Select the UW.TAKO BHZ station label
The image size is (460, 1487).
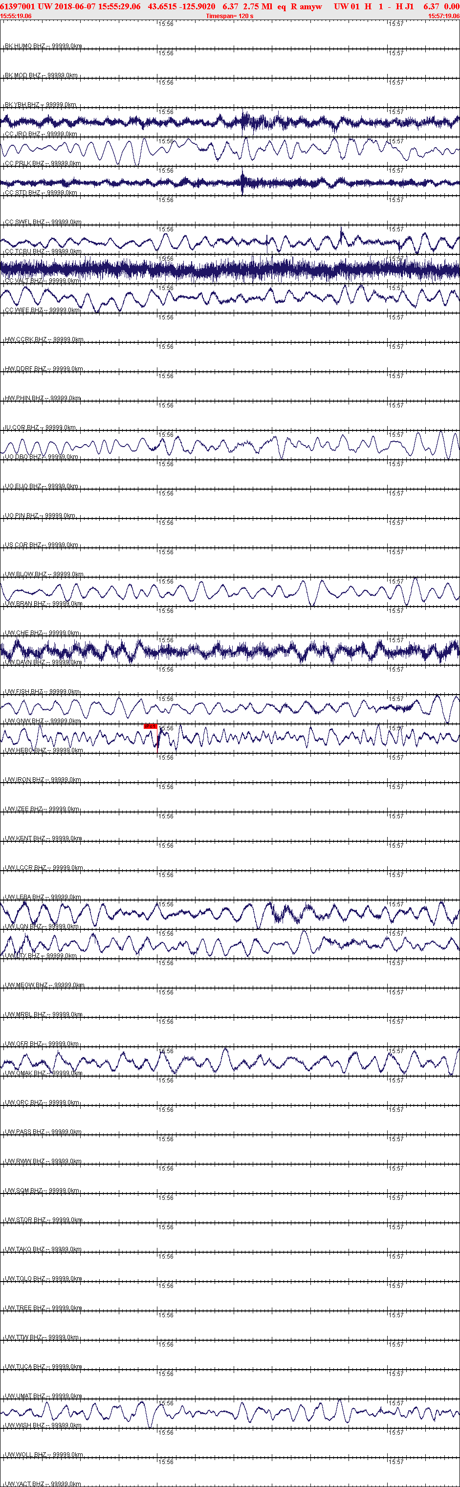pyautogui.click(x=43, y=1250)
